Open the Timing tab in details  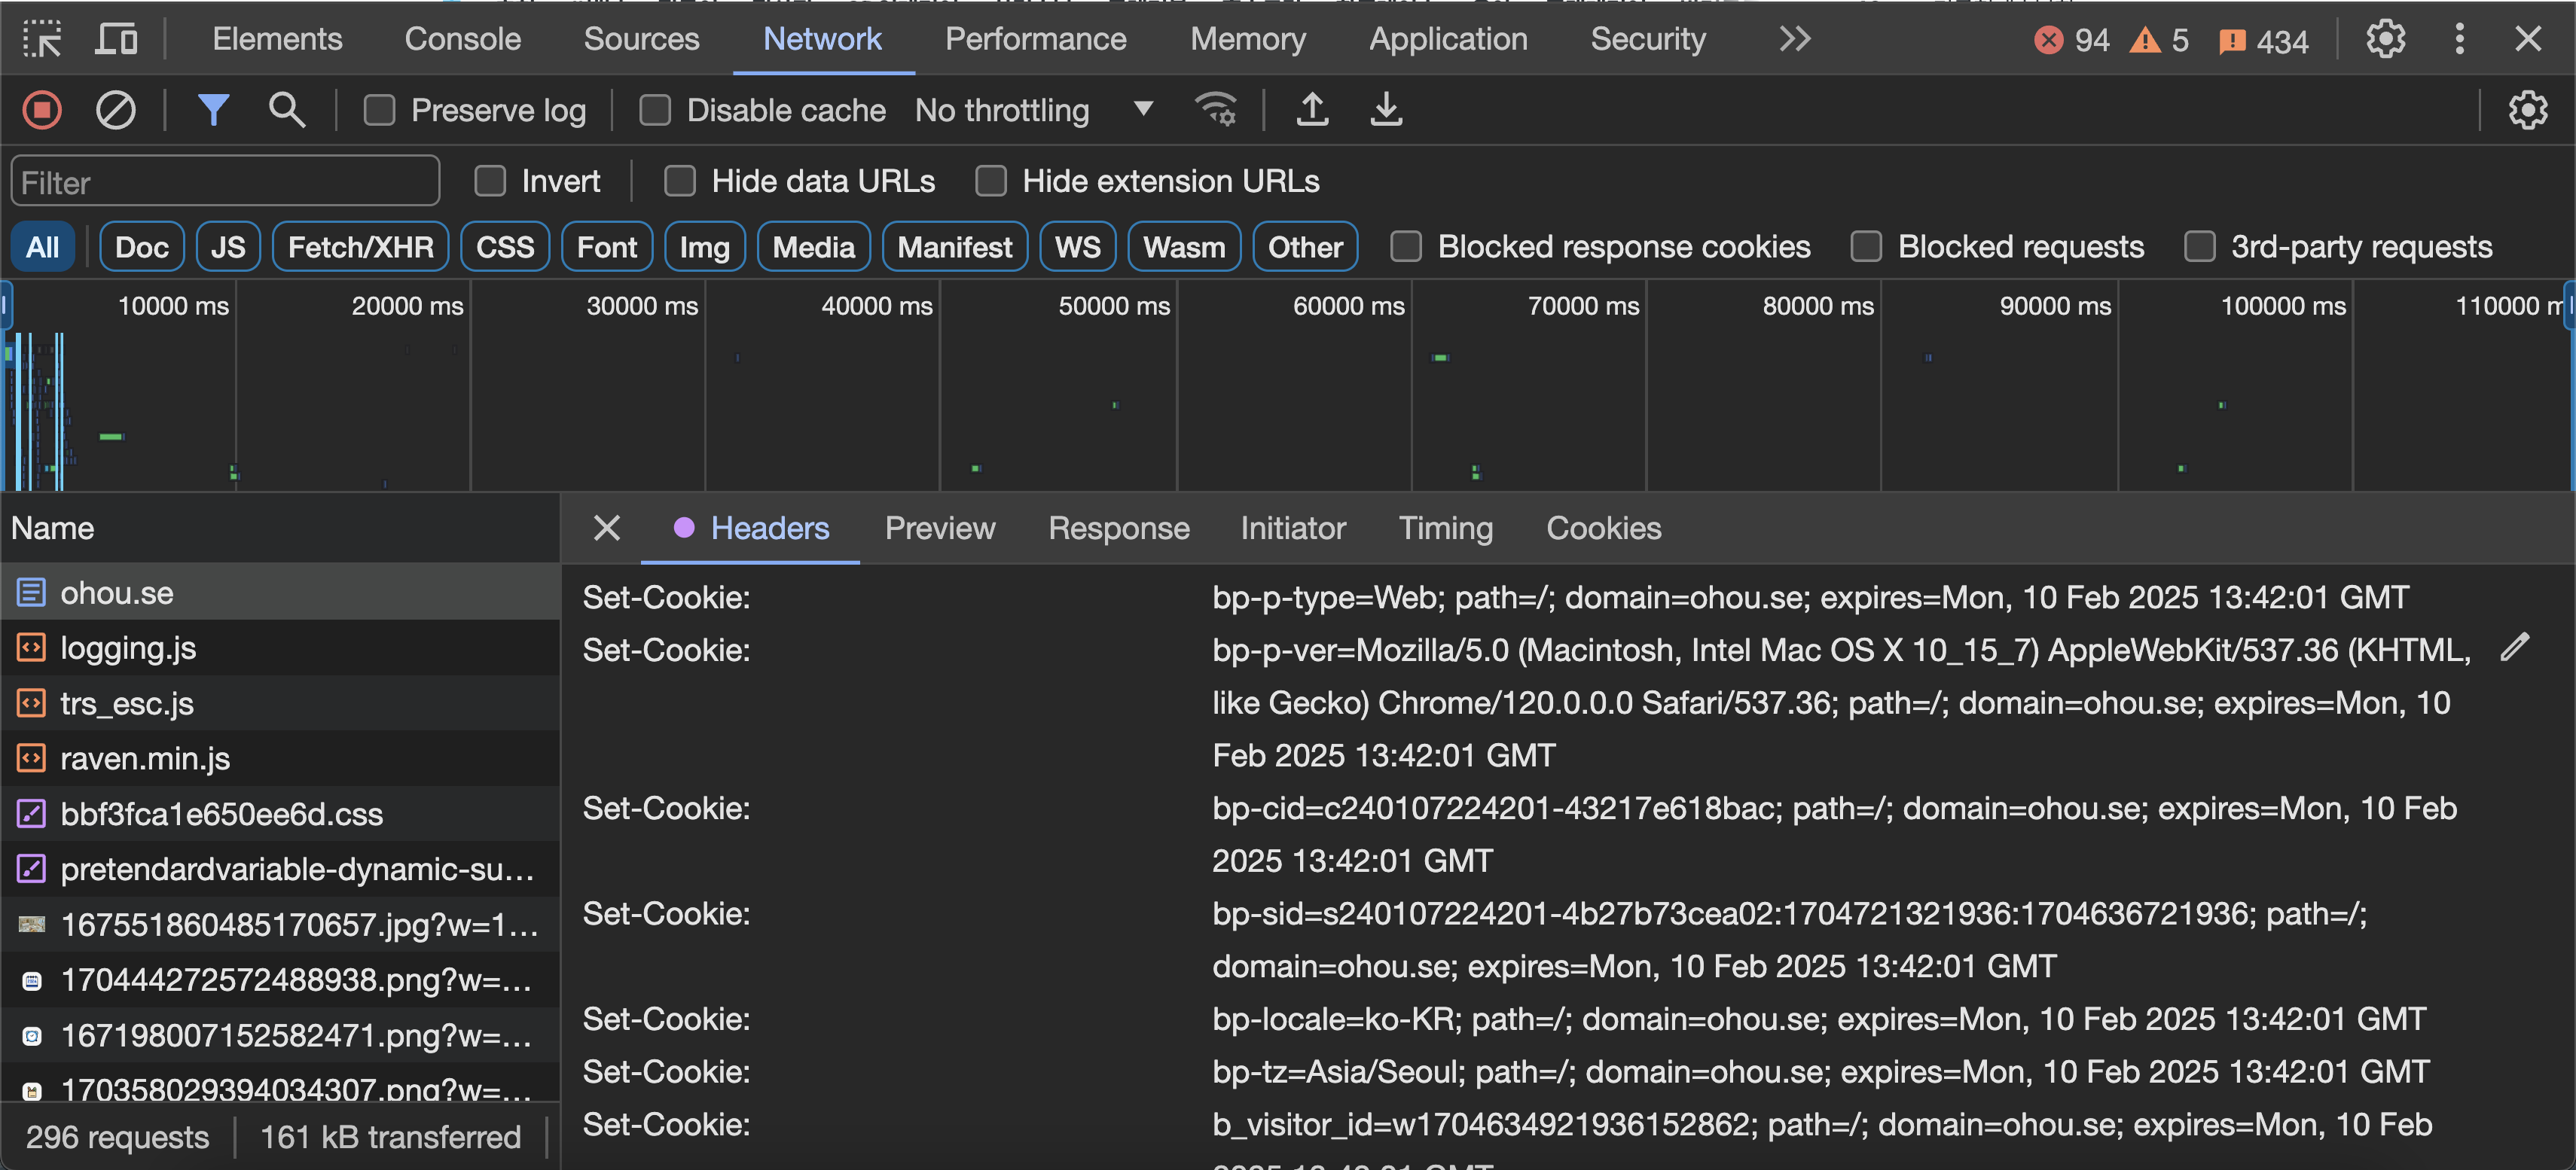1445,528
